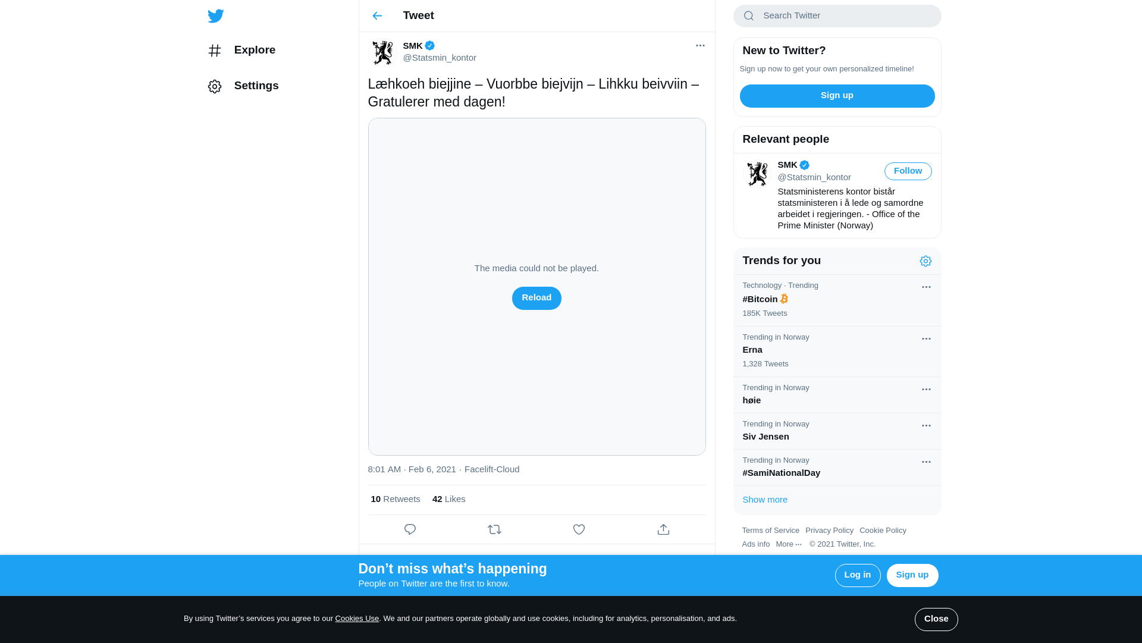The height and width of the screenshot is (643, 1142).
Task: Click the reply speech bubble icon
Action: click(410, 529)
